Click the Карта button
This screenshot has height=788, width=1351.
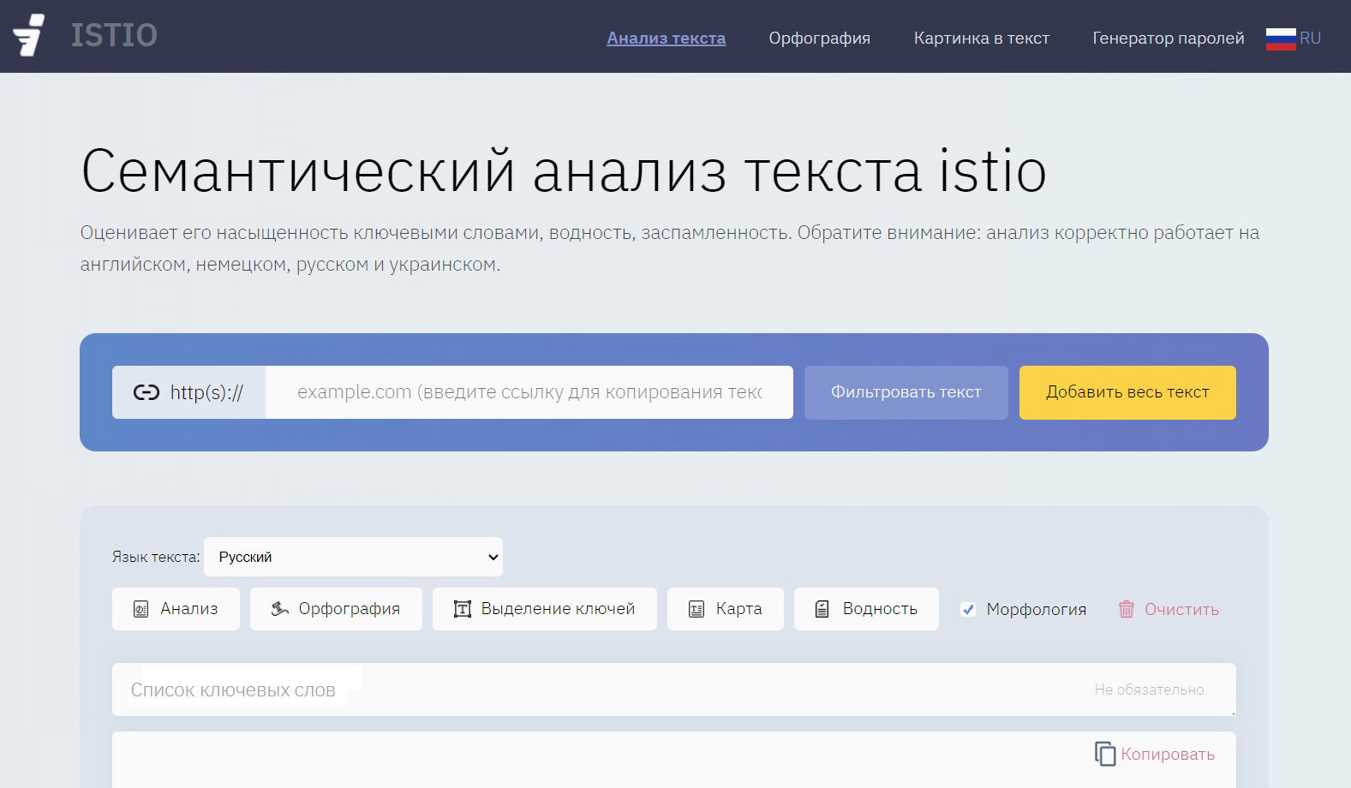[726, 609]
